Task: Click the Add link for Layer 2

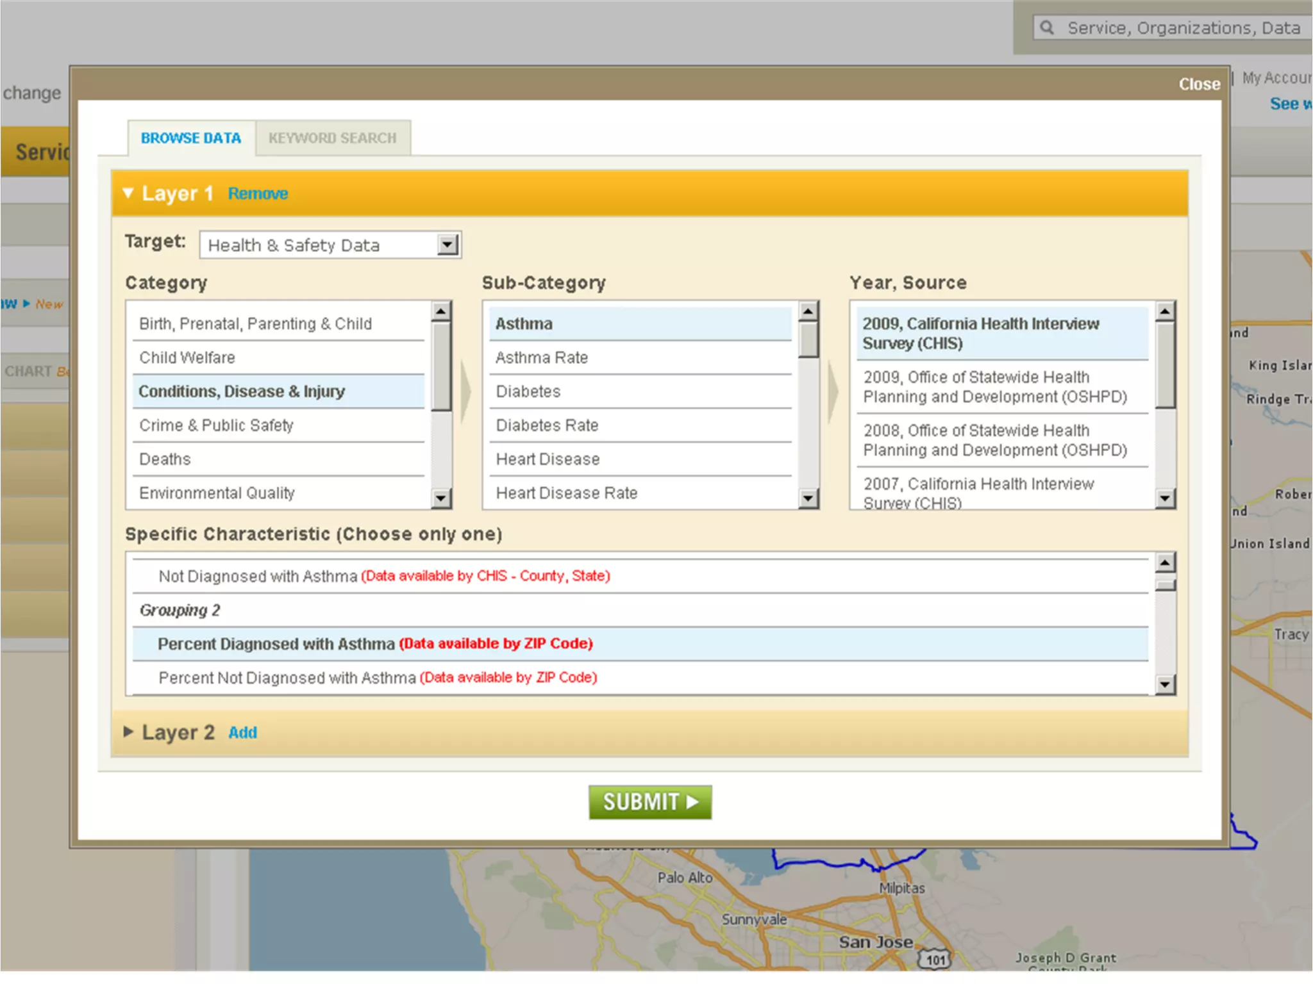Action: point(242,732)
